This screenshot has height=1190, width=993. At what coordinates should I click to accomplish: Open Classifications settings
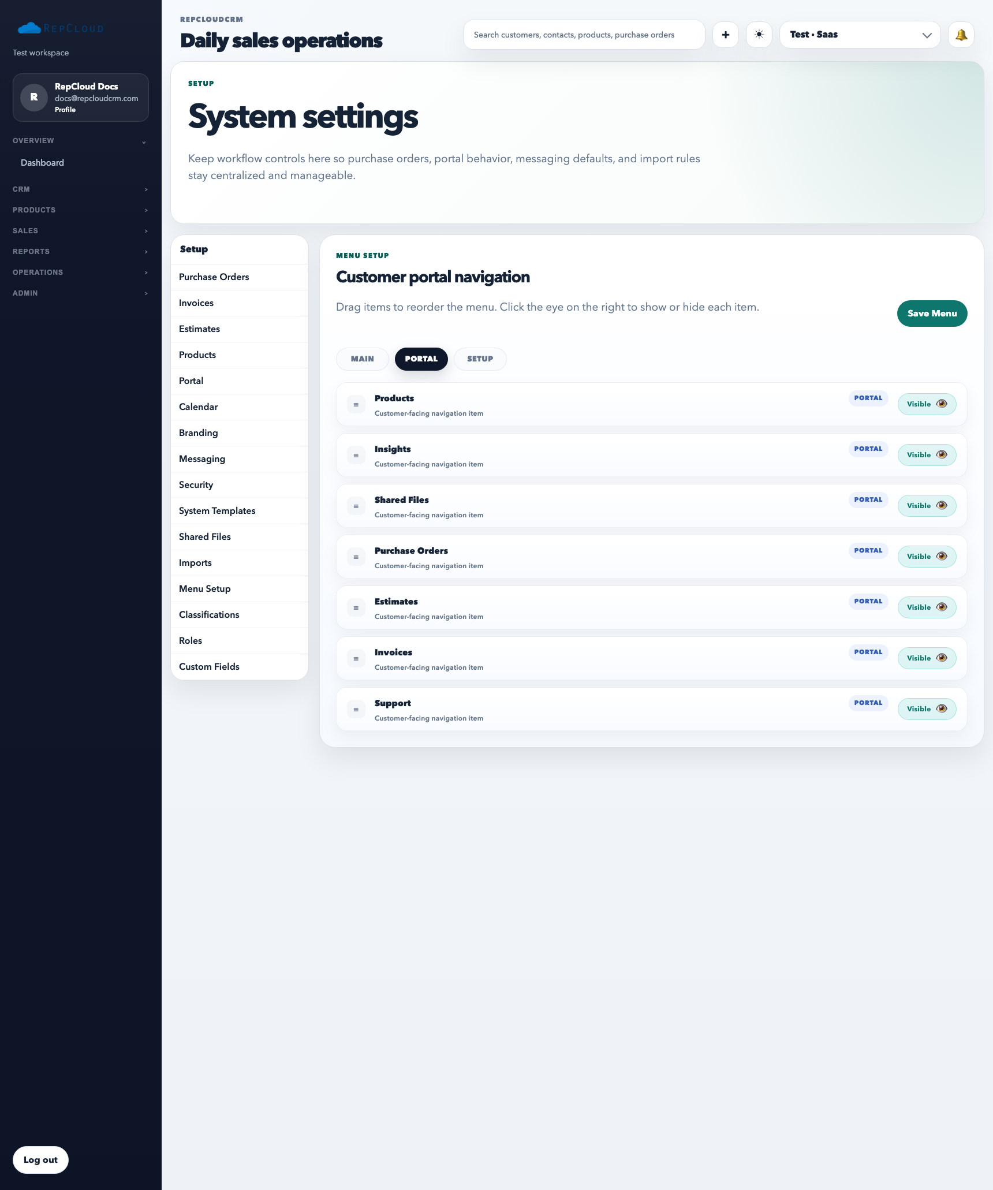point(239,615)
